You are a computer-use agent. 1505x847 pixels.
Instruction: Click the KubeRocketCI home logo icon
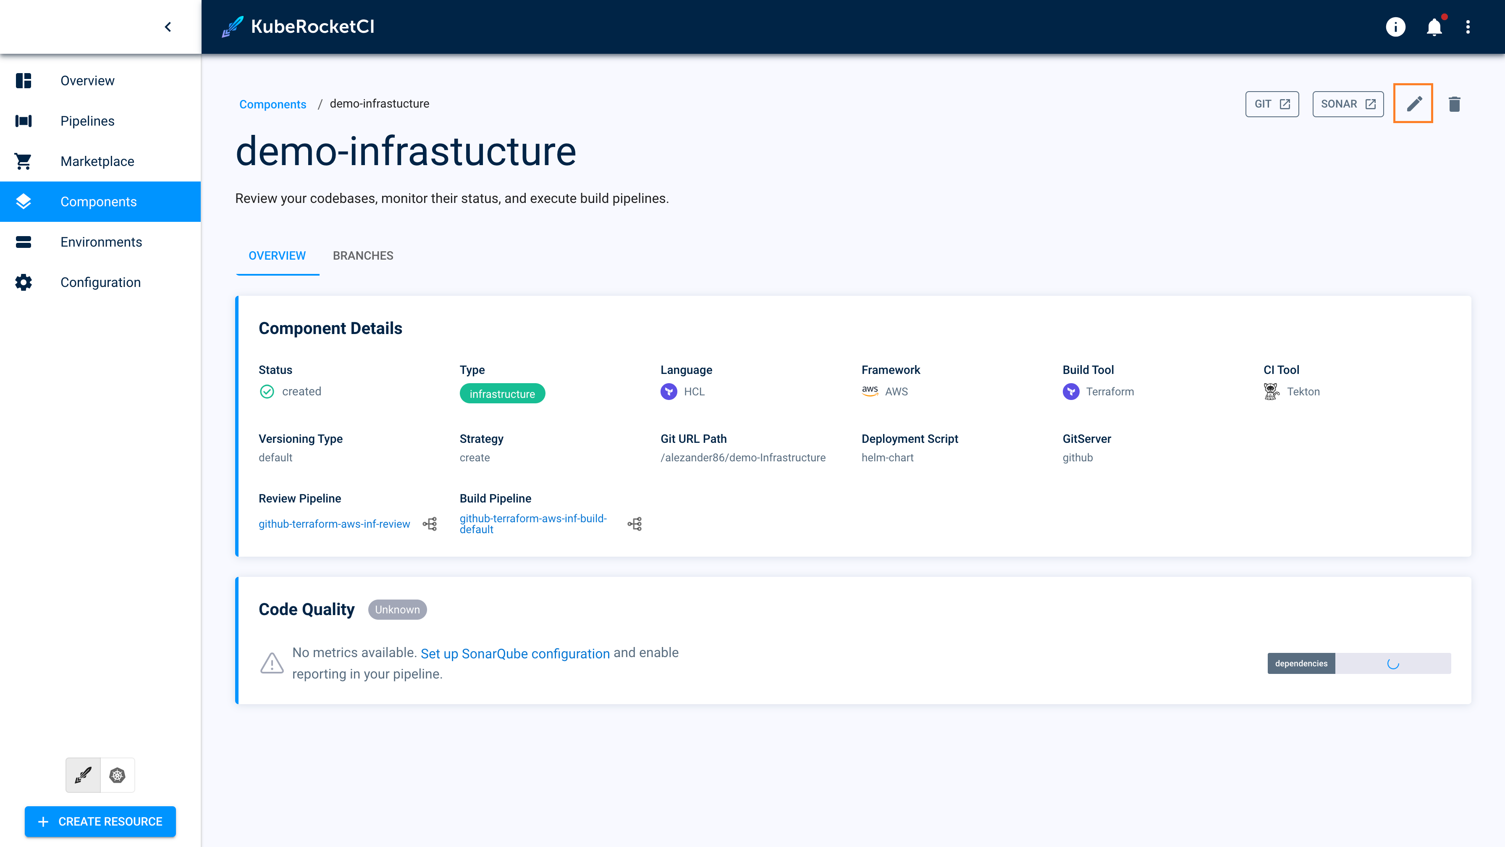pos(231,27)
